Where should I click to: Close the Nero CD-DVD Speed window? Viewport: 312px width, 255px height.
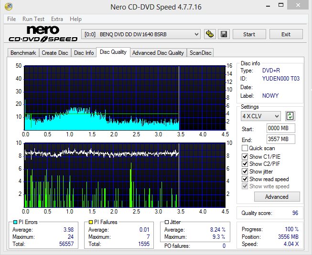click(298, 5)
